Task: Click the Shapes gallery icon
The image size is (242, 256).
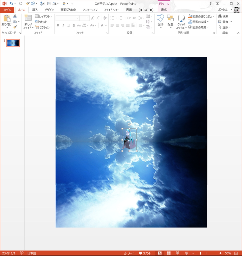Action: coord(160,18)
